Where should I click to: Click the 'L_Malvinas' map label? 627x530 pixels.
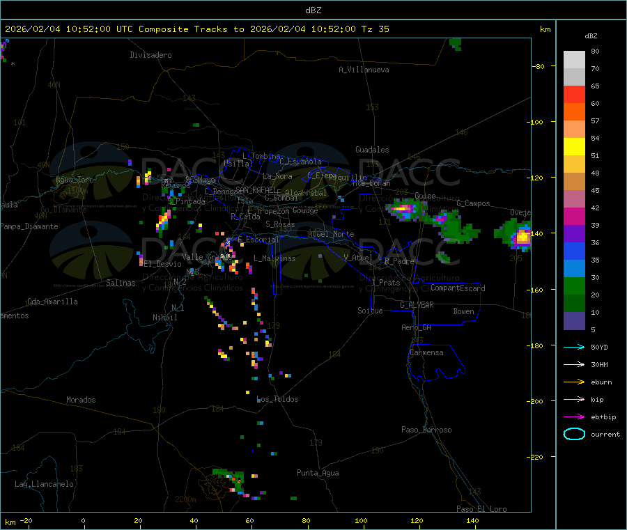click(274, 258)
